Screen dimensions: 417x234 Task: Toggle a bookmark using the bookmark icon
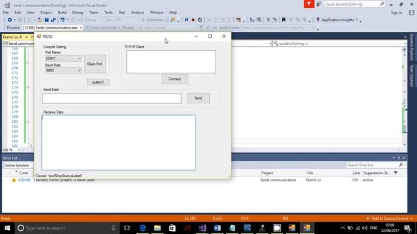point(283,20)
